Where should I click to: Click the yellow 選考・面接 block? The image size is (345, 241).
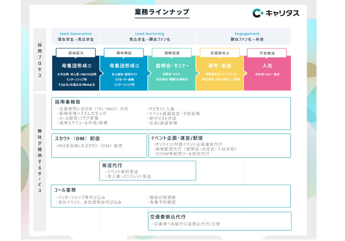(x=220, y=73)
